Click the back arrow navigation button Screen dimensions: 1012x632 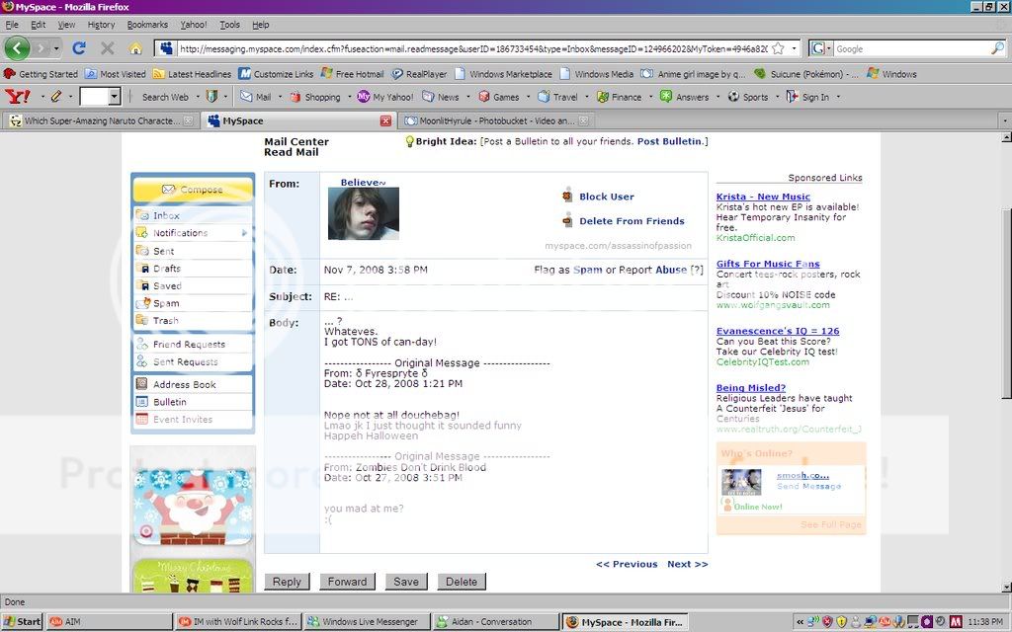[x=17, y=48]
